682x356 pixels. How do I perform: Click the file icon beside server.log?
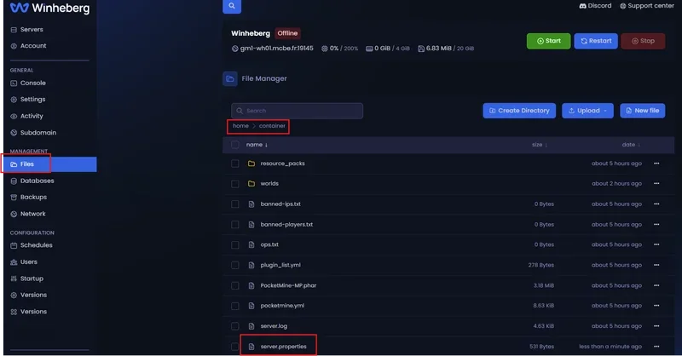tap(251, 326)
